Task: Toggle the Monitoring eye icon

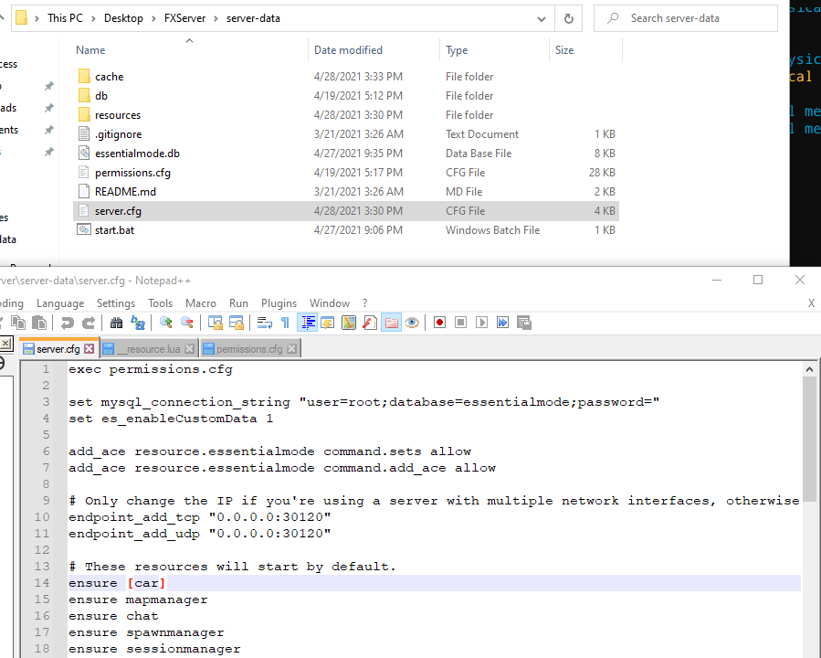Action: [412, 323]
